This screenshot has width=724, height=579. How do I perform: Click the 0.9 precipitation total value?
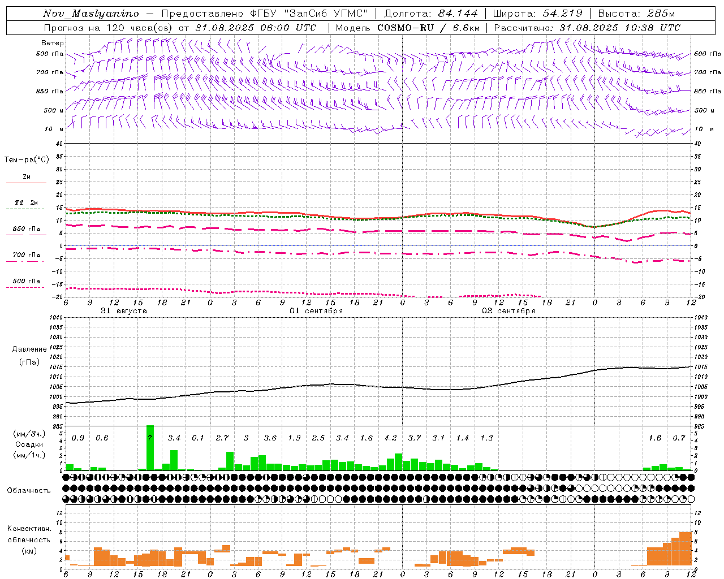click(78, 438)
